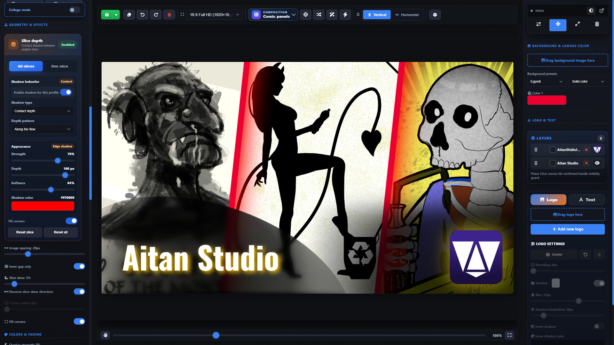Open the red Color 1 swatch
This screenshot has height=345, width=614.
(x=547, y=100)
